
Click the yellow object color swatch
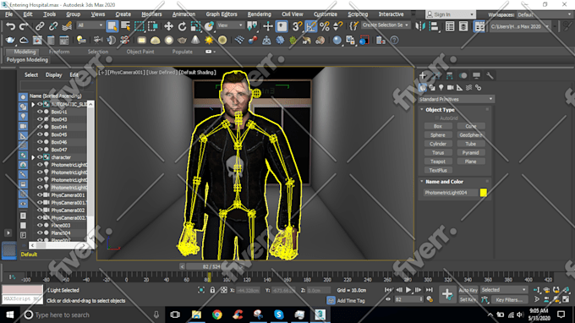[484, 193]
